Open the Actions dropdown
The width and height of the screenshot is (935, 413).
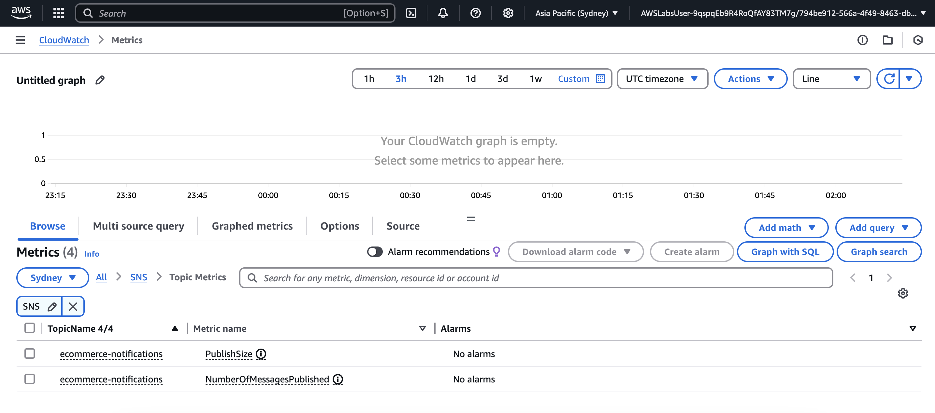750,79
